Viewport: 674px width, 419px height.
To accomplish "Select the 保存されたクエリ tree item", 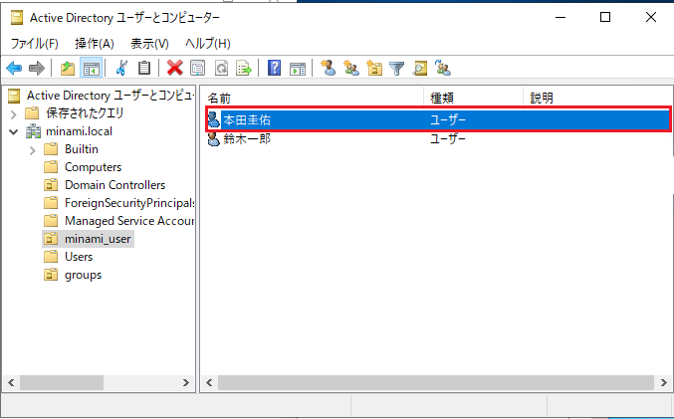I will [85, 113].
